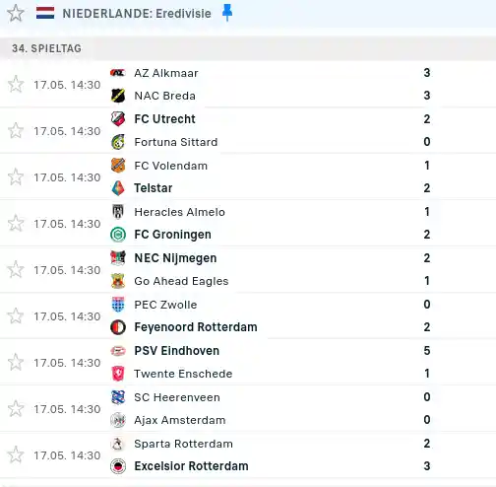Star the Sparta vs Excelsior Rotterdam match
Image resolution: width=496 pixels, height=487 pixels.
click(16, 454)
